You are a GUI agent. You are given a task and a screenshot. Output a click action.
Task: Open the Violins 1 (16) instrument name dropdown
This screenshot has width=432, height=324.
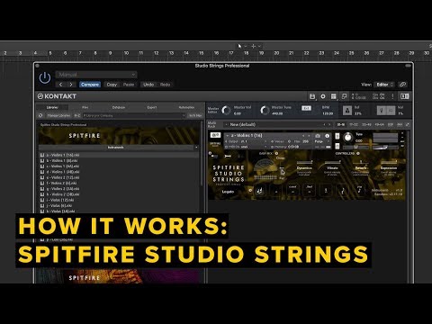point(264,136)
